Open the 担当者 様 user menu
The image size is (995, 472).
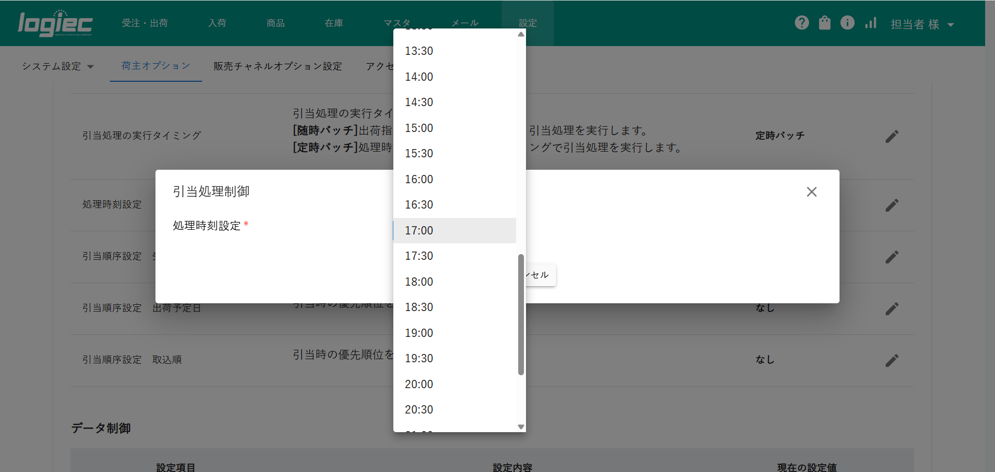(x=922, y=24)
